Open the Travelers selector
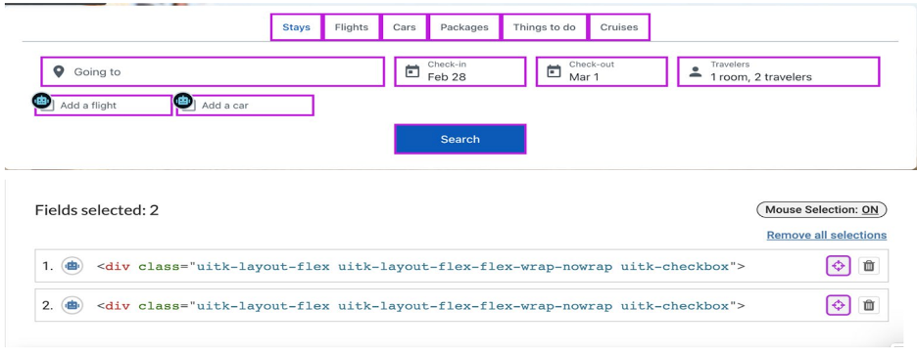This screenshot has width=917, height=352. tap(779, 71)
